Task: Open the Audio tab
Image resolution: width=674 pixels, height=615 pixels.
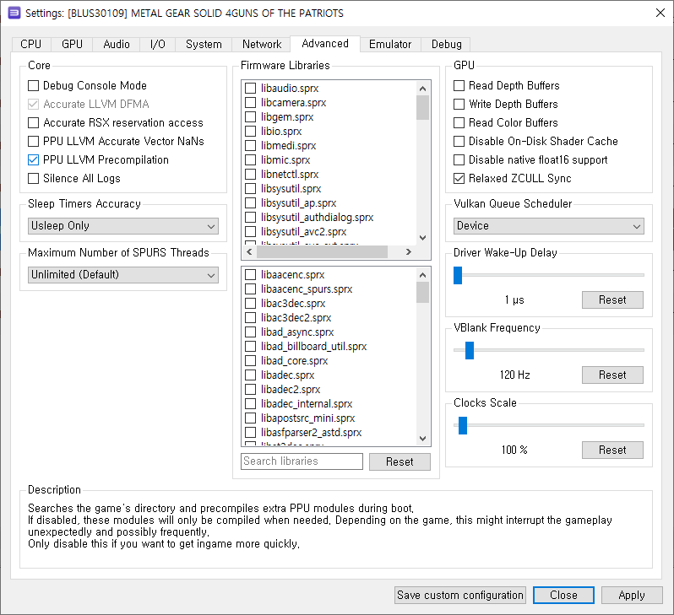Action: click(x=116, y=44)
